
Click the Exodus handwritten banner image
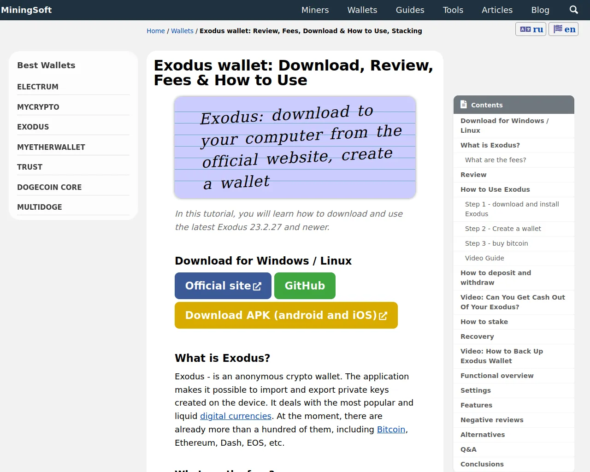295,147
